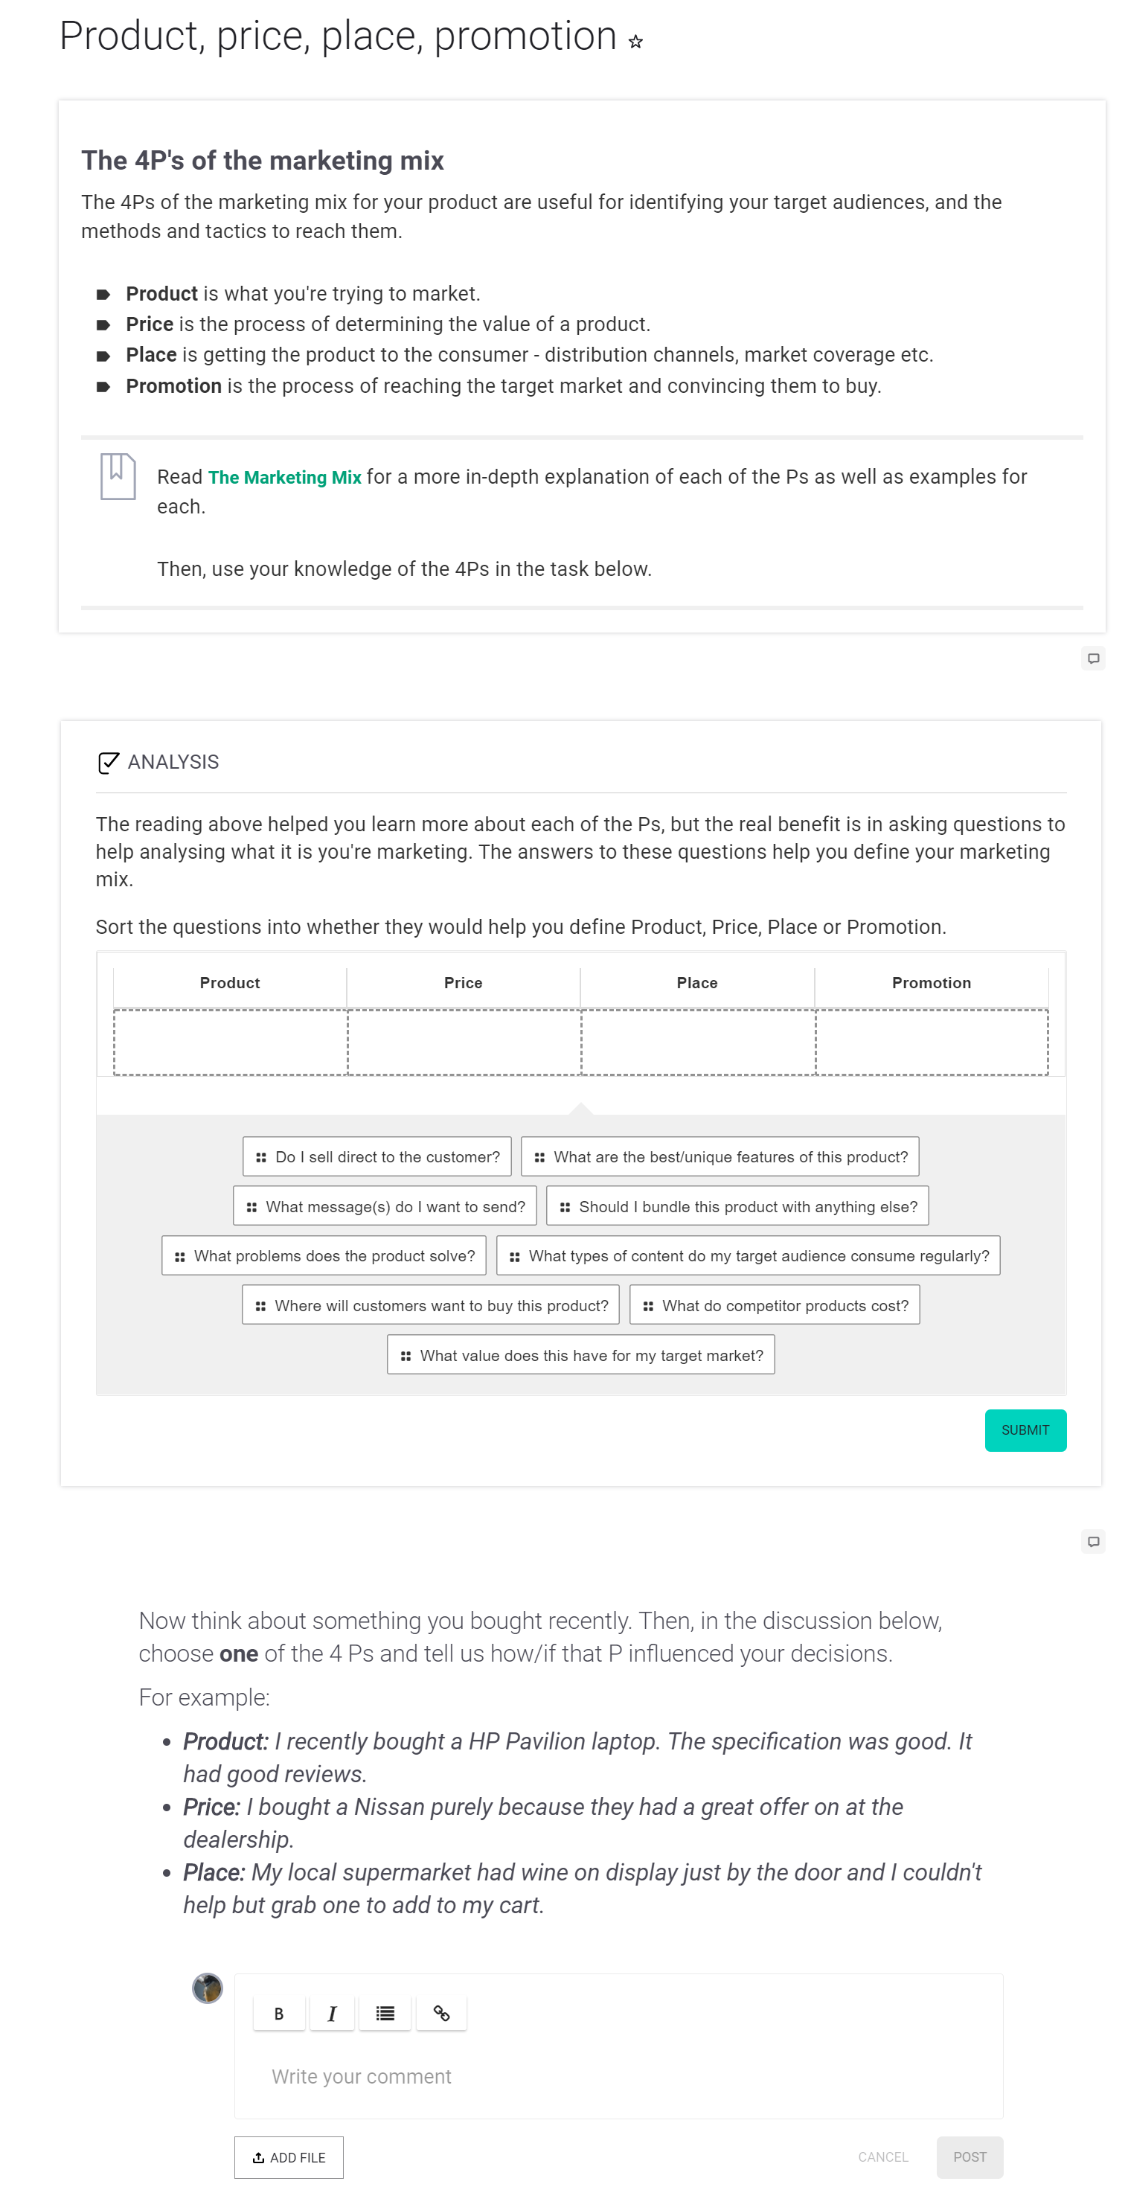
Task: Insert a hyperlink in the comment editor
Action: click(x=441, y=2012)
